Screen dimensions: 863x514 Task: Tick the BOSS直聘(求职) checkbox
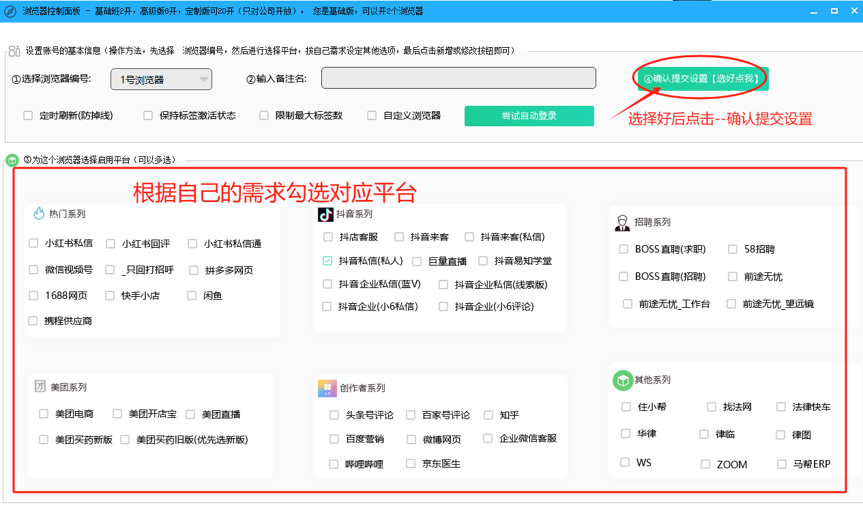click(624, 249)
